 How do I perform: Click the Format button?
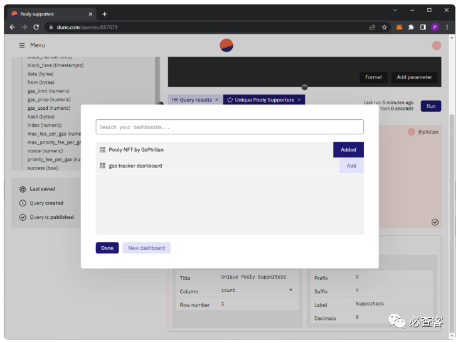(373, 77)
